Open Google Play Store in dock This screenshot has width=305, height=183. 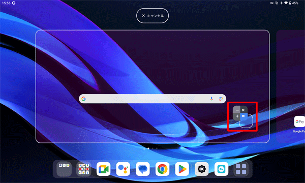tap(182, 169)
